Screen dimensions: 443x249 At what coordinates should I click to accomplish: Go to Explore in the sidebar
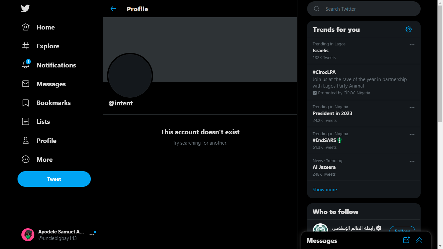(x=48, y=46)
